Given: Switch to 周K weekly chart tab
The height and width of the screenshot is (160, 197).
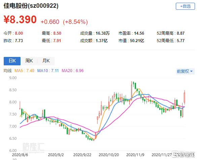Looking at the screenshot, I should 29,61.
